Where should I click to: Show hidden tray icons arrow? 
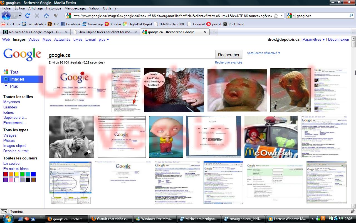coord(313,219)
